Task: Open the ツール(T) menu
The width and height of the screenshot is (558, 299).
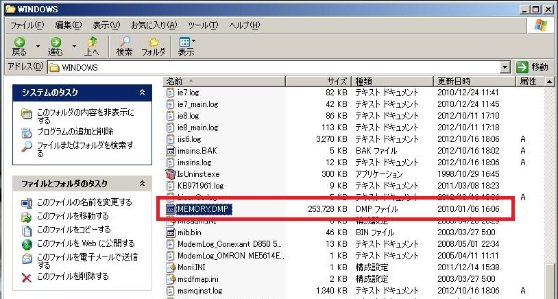Action: click(x=203, y=25)
